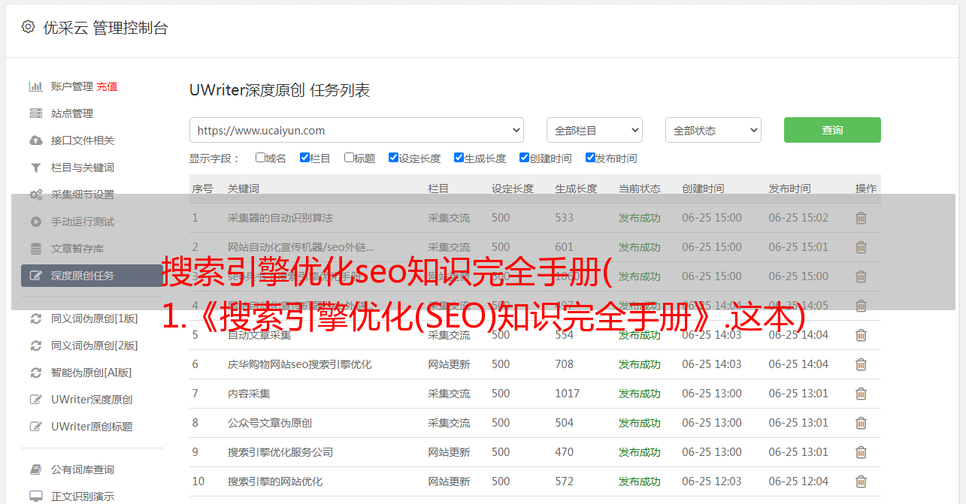Toggle the 发布时间 checkbox
The image size is (966, 504).
coord(590,158)
